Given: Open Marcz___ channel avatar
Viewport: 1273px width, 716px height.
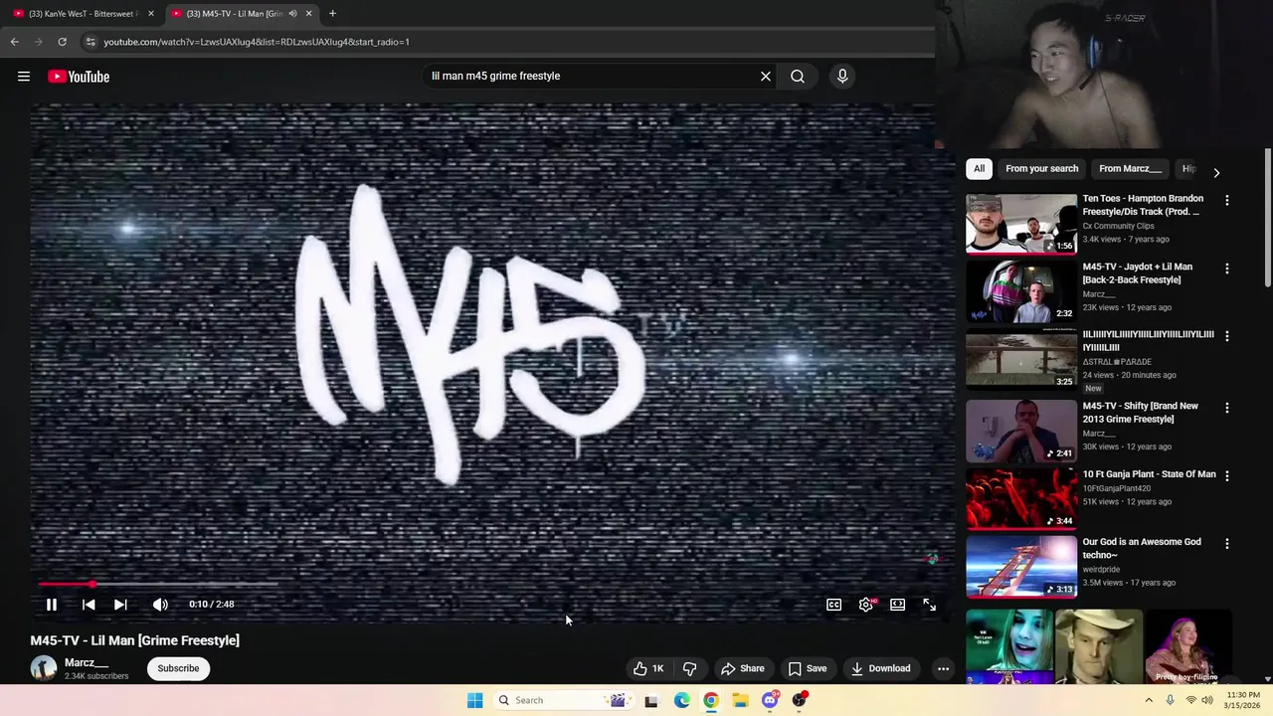Looking at the screenshot, I should (44, 668).
